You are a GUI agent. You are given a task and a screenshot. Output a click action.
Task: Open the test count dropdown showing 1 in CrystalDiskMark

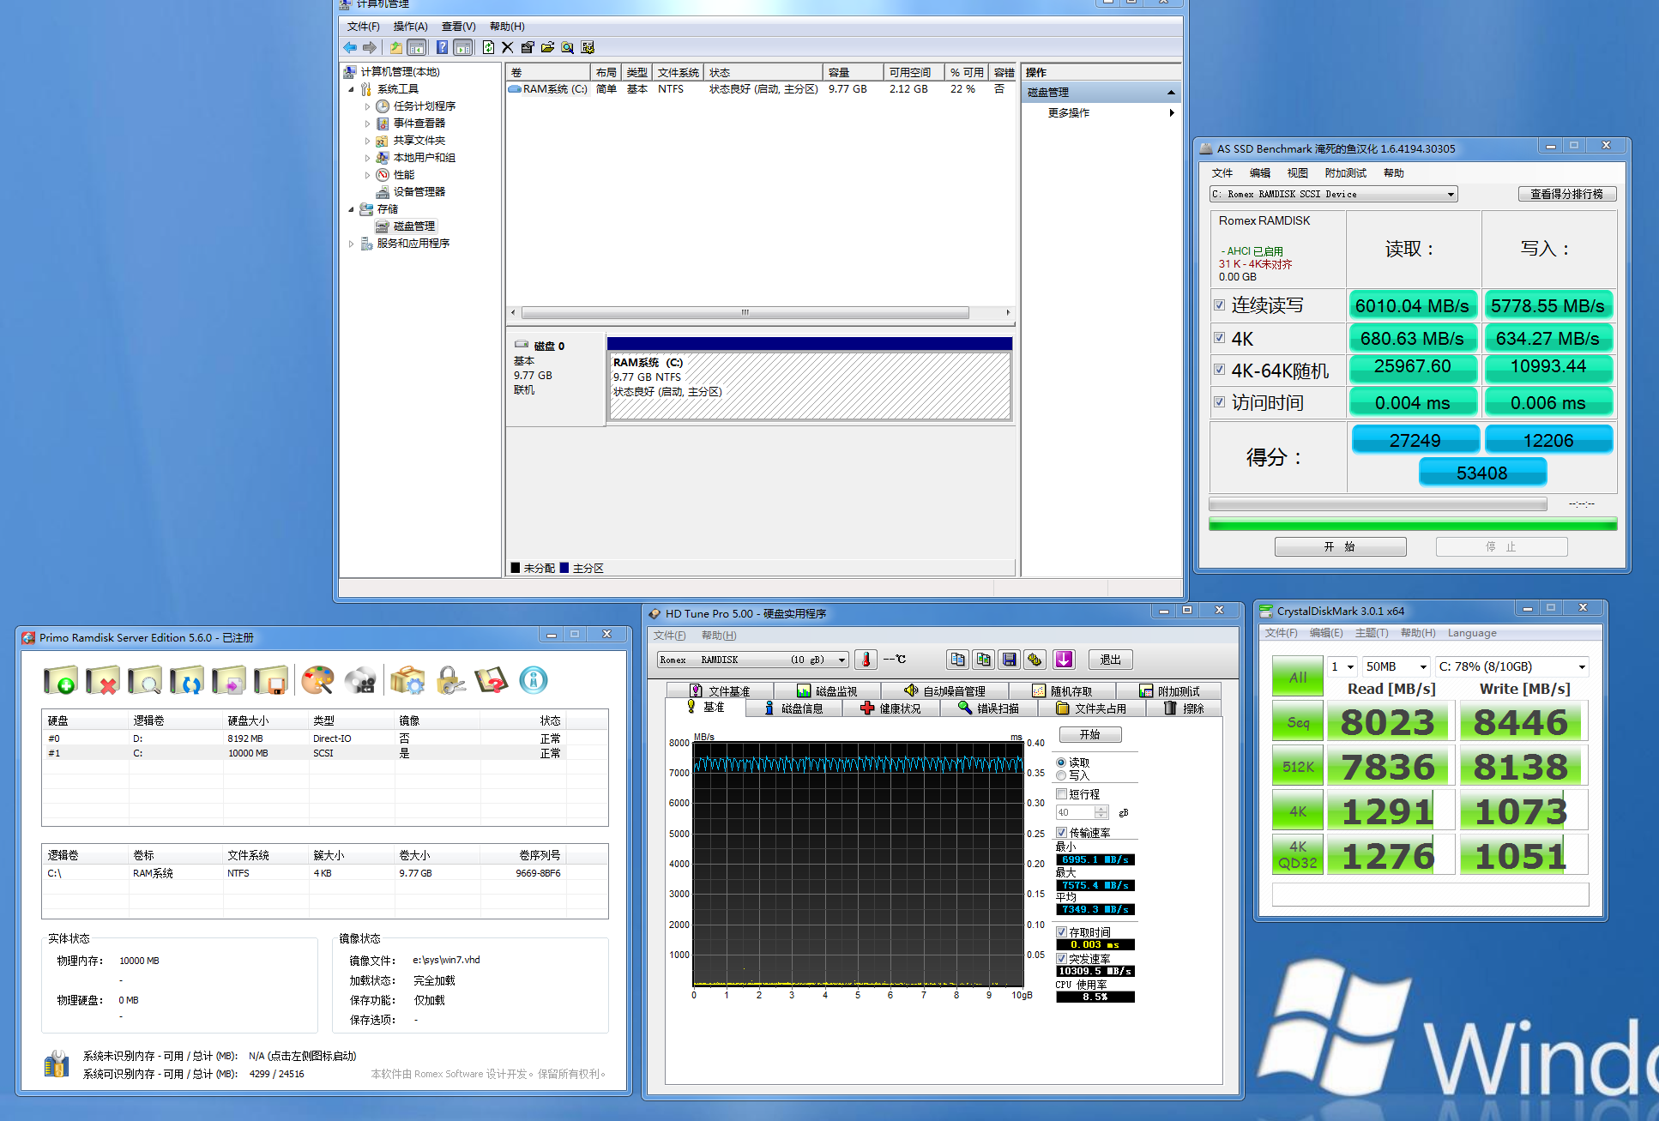tap(1342, 666)
